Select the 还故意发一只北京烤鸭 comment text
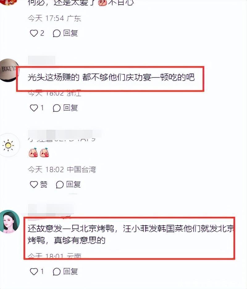The width and height of the screenshot is (247, 289). (x=131, y=234)
